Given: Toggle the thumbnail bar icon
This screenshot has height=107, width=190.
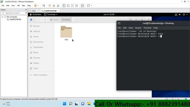Looking at the screenshot, I should coord(68,6).
